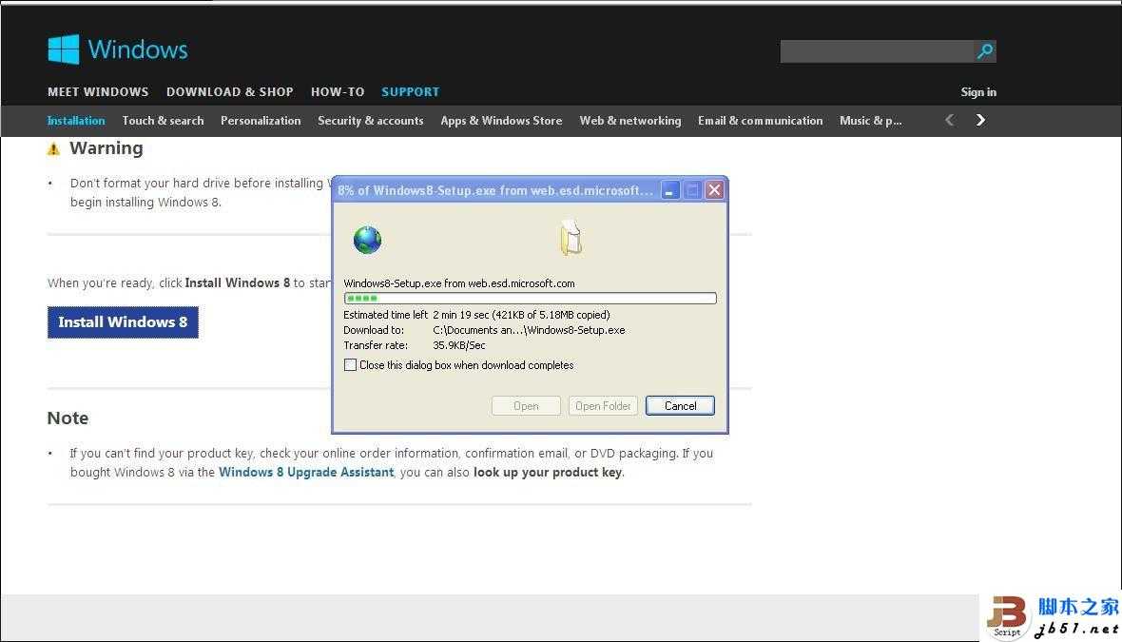
Task: Click 'Windows8-Setup.exe from web.esd.microsoft.com' label
Action: pos(458,283)
